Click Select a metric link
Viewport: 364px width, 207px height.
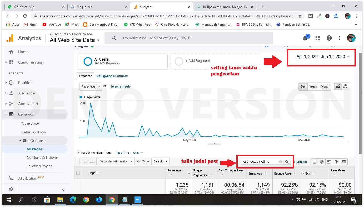(x=120, y=86)
